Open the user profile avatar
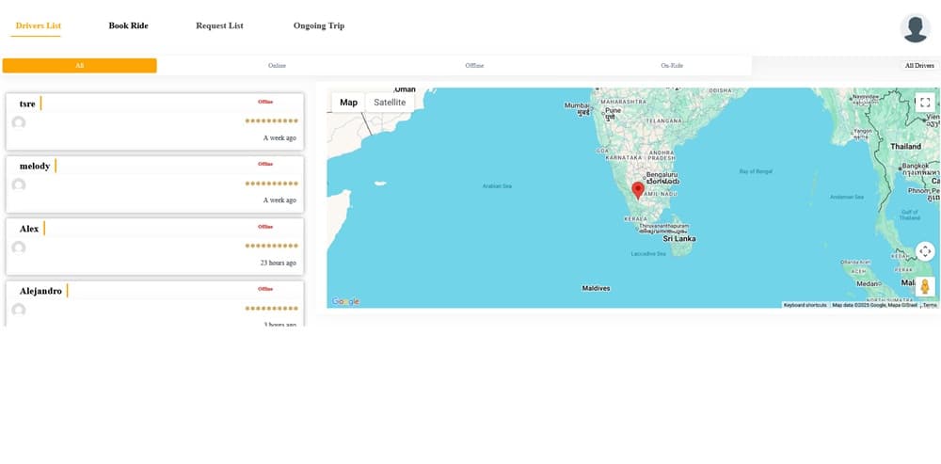 [x=916, y=28]
